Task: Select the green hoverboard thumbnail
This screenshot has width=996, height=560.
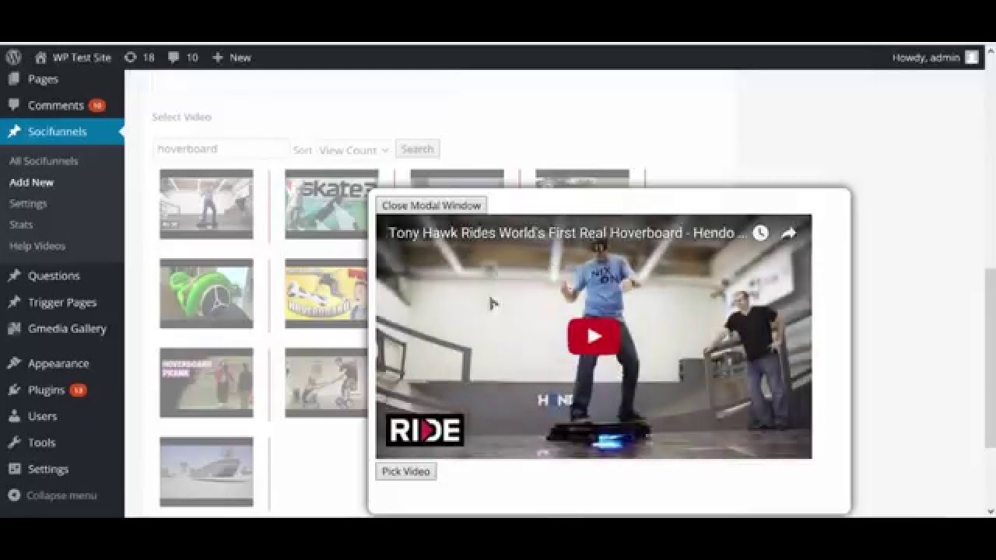Action: (206, 293)
